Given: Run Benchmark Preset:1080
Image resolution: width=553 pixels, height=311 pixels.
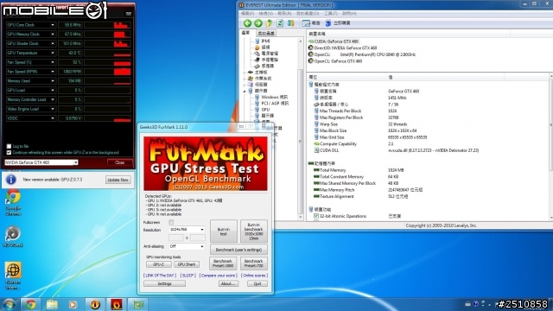Looking at the screenshot, I should (x=223, y=263).
